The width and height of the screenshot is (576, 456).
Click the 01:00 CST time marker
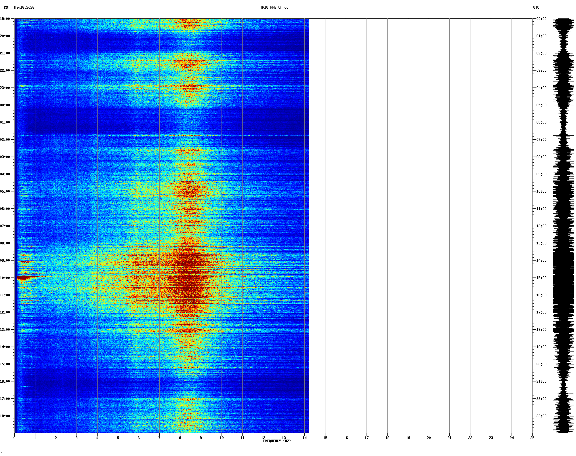[x=5, y=122]
